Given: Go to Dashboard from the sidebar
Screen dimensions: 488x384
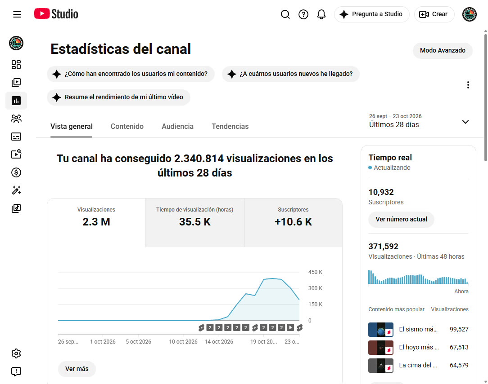Looking at the screenshot, I should pos(16,65).
